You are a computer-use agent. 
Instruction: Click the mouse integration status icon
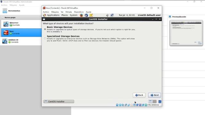coord(143,105)
